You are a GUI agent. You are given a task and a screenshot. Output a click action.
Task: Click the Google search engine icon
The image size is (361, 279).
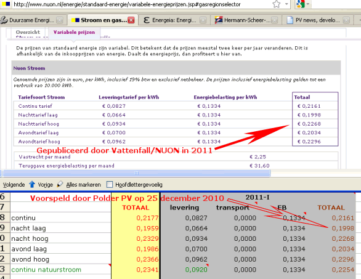pos(301,4)
